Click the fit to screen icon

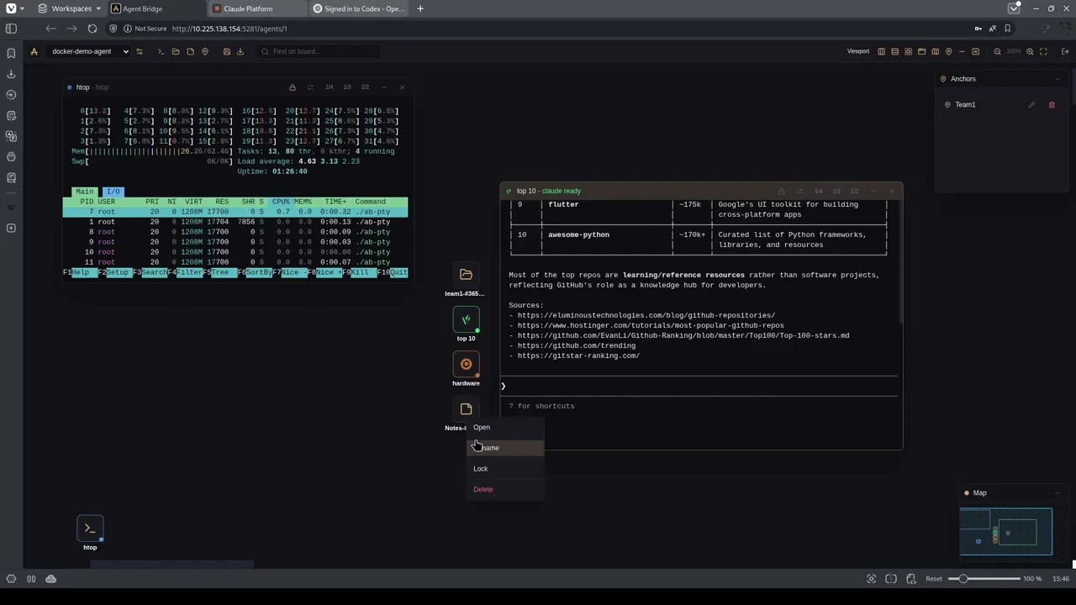1043,51
